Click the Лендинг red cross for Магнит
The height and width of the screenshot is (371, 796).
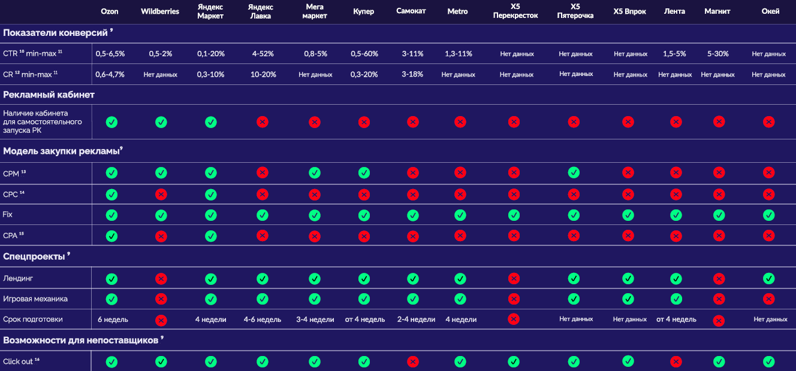(x=719, y=279)
